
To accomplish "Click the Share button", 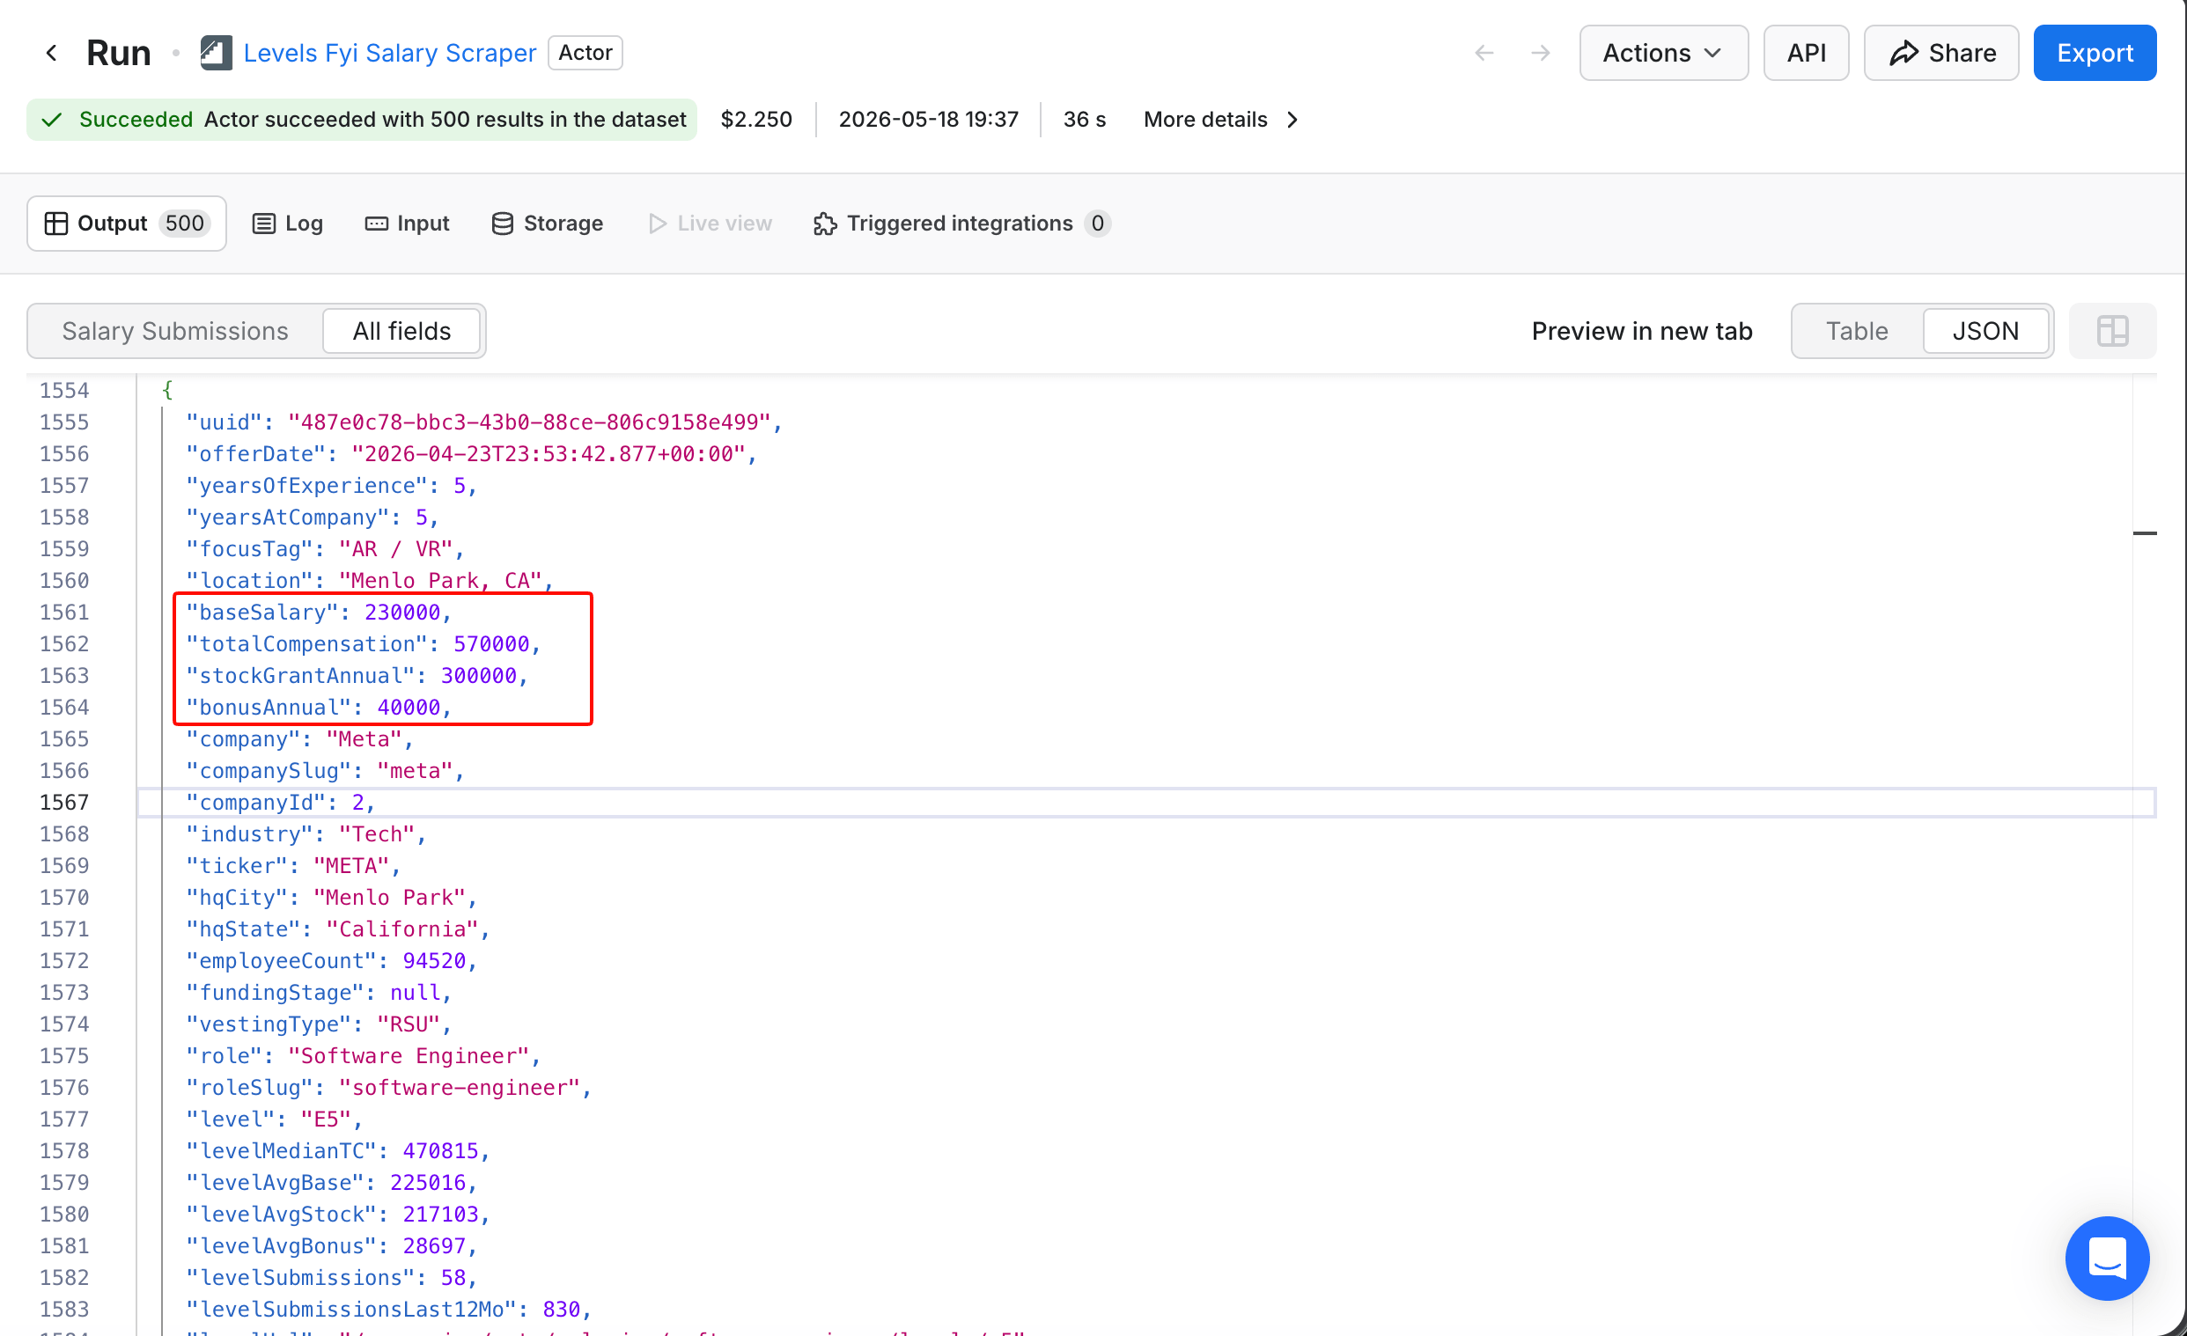I will click(1941, 53).
